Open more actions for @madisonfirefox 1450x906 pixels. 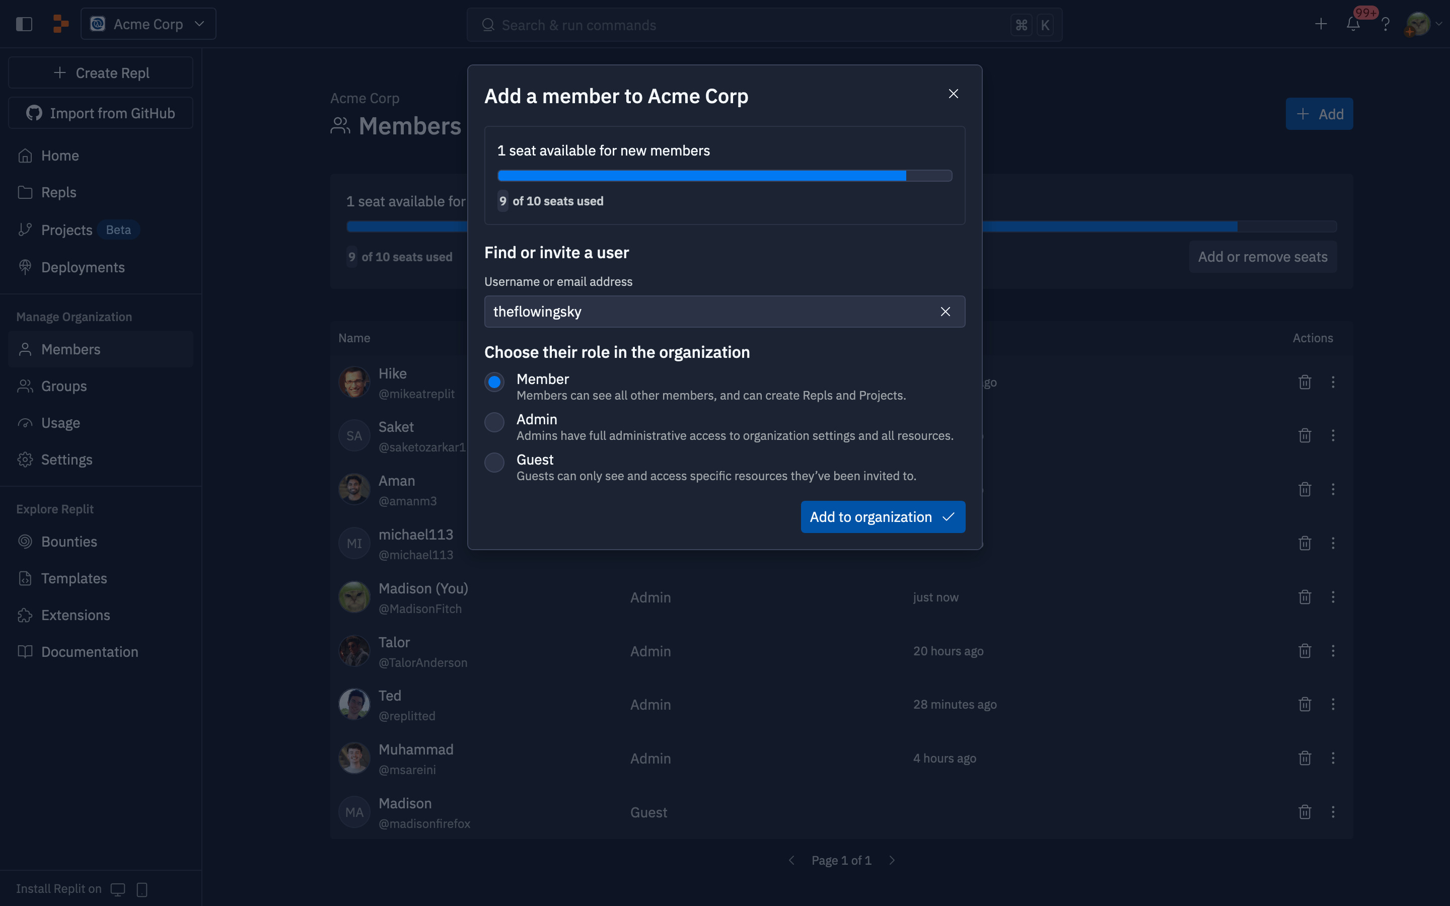[1333, 812]
